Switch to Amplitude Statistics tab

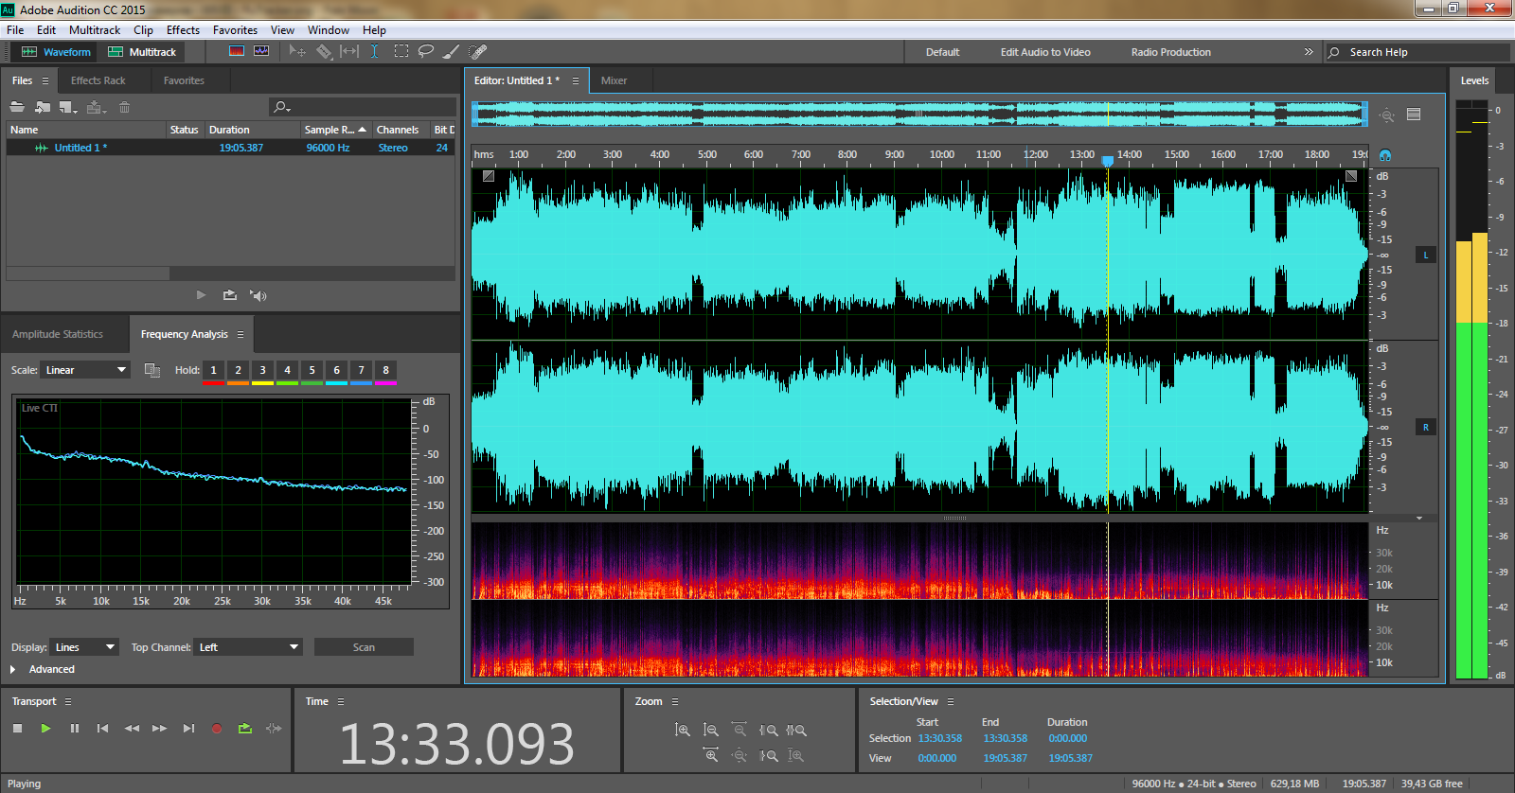pos(58,334)
